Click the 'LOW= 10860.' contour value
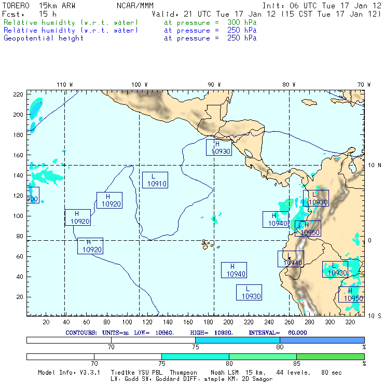Screen dimensions: 384x384 pyautogui.click(x=154, y=333)
